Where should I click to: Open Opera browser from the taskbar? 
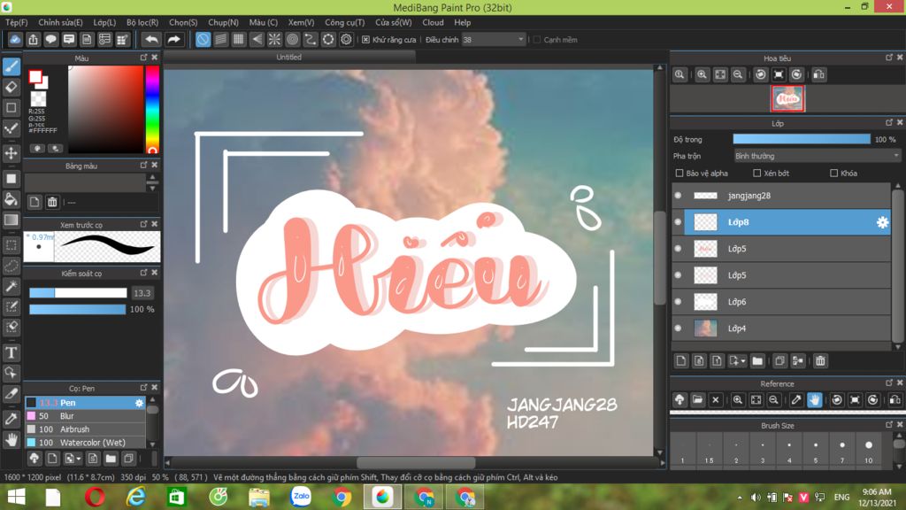(x=95, y=498)
